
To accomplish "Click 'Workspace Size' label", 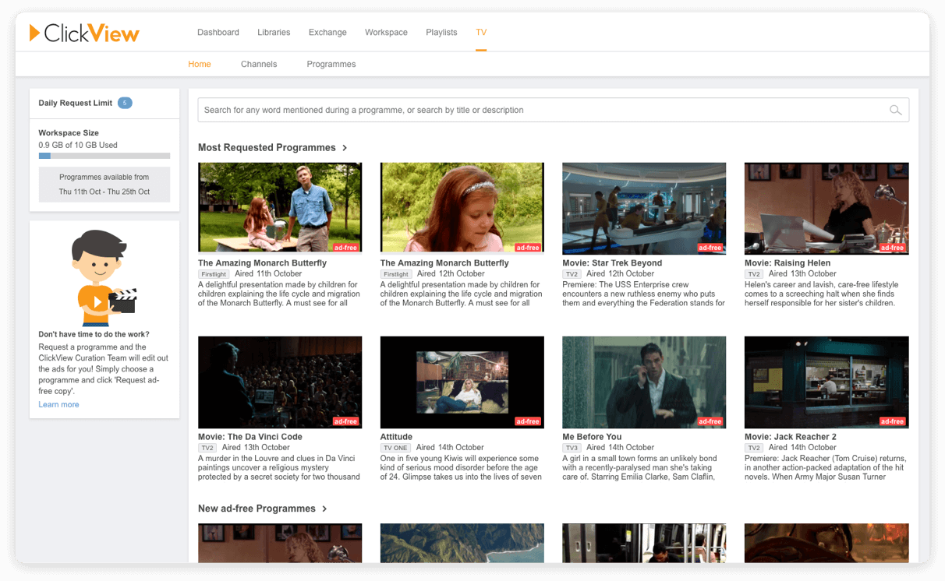I will [x=69, y=133].
